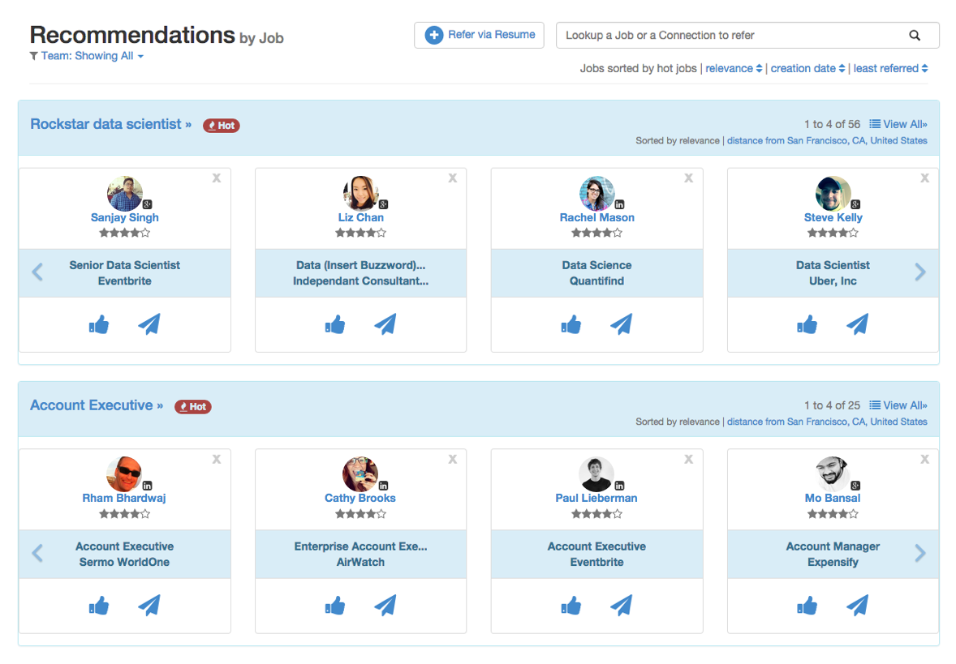Image resolution: width=956 pixels, height=664 pixels.
Task: Show previous candidates in Account Executive row
Action: (37, 554)
